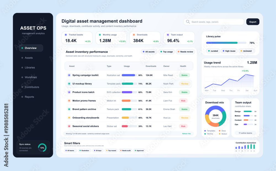The width and height of the screenshot is (276, 171).
Task: Click the Product icons batch row icon
Action: coord(69,92)
